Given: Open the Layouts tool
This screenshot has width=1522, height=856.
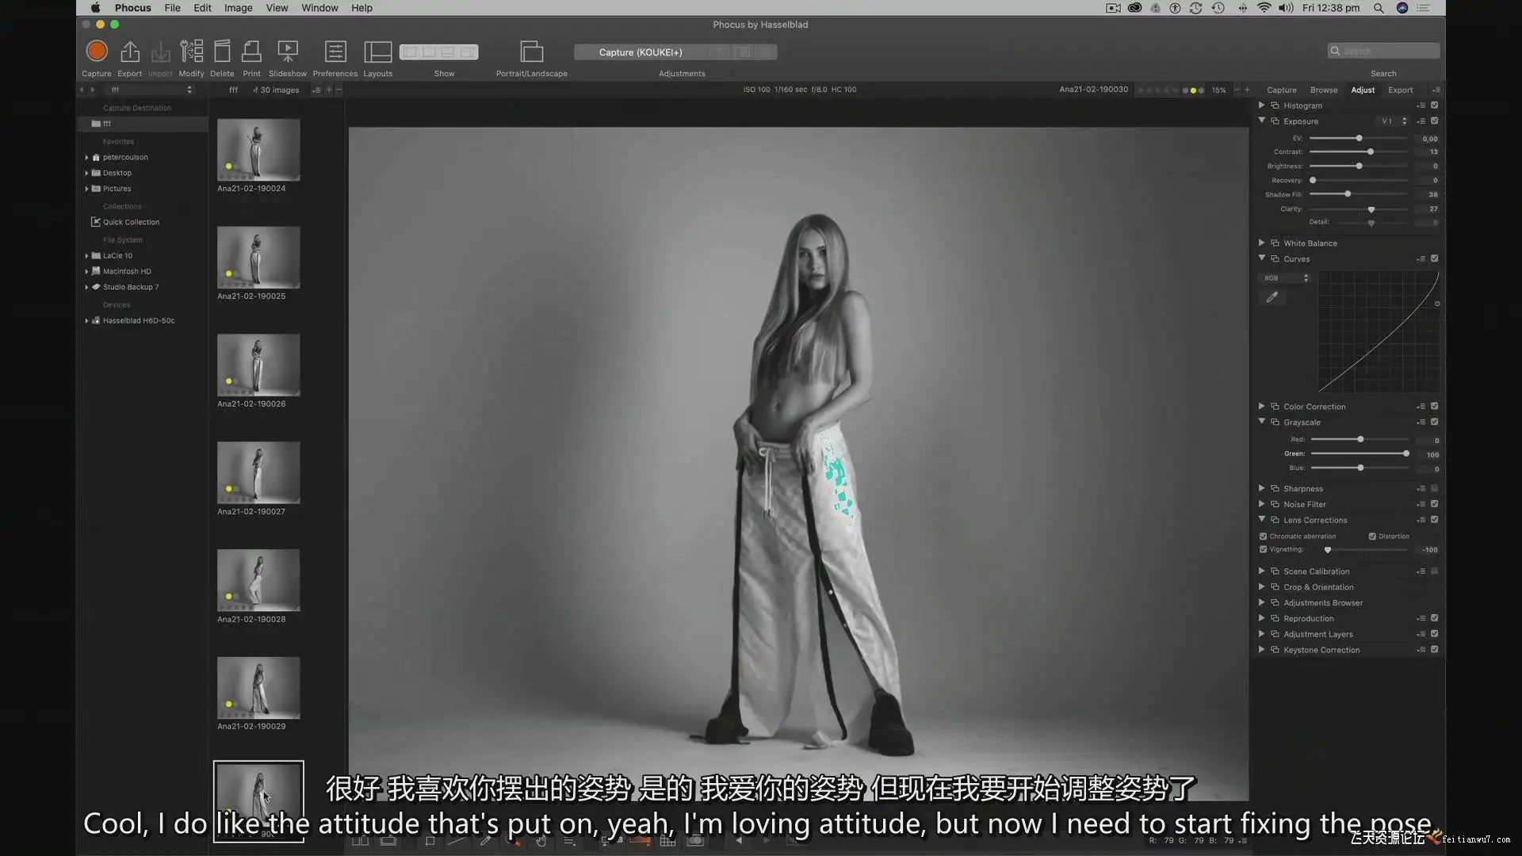Looking at the screenshot, I should [x=377, y=52].
